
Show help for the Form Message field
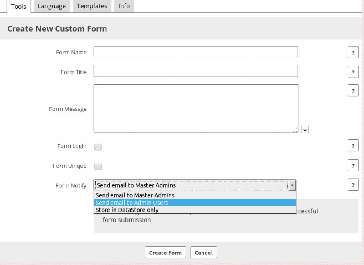[x=353, y=91]
